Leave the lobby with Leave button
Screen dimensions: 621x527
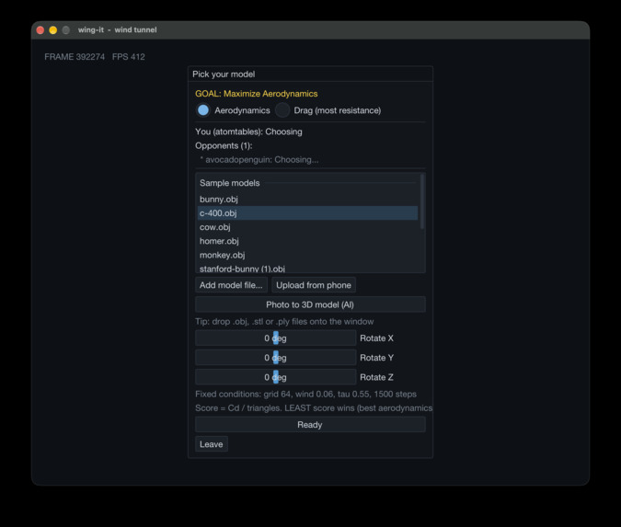(x=212, y=444)
